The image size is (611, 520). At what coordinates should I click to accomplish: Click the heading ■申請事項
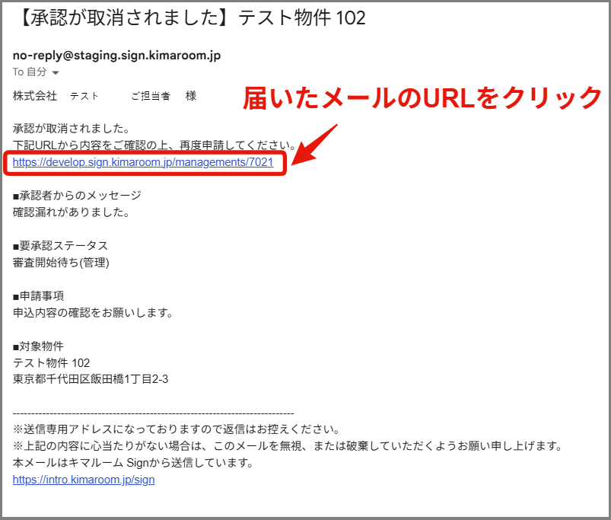pos(38,296)
